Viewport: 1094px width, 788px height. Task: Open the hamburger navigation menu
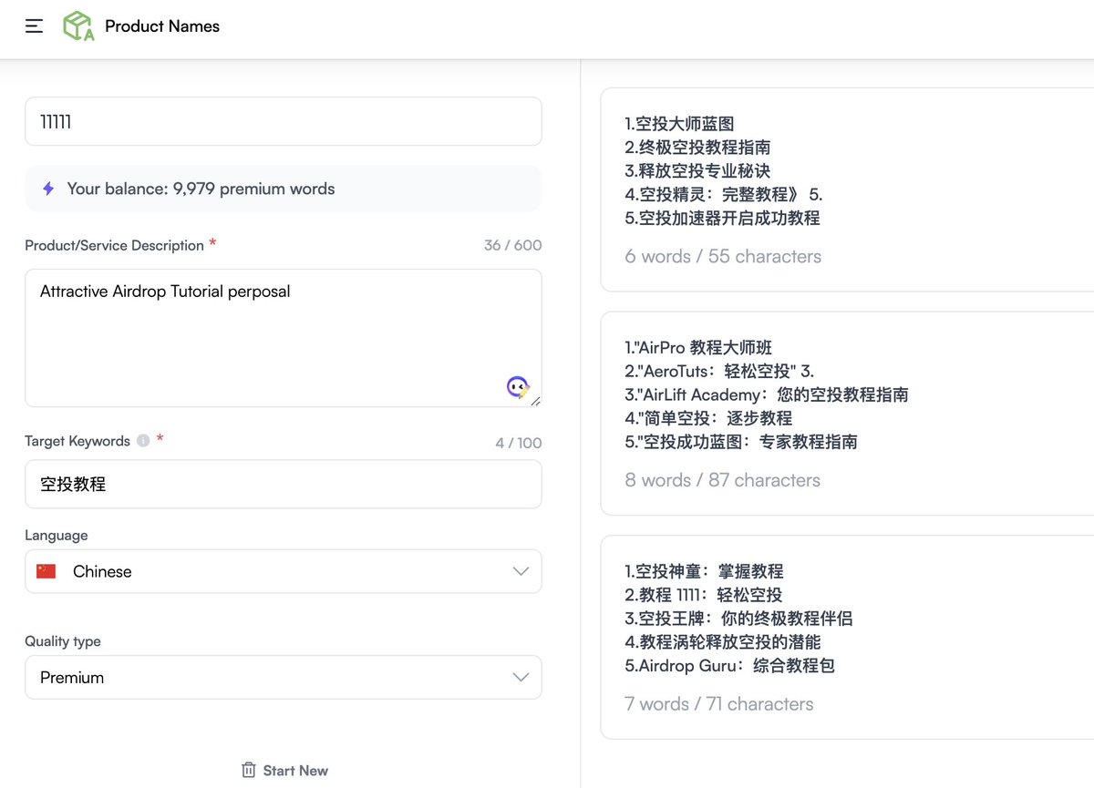(34, 26)
